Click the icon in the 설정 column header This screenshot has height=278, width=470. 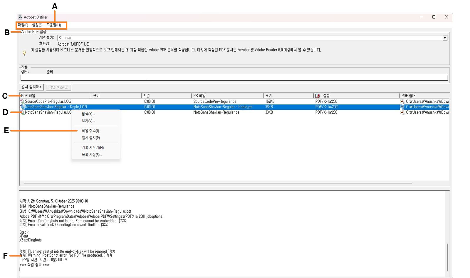[x=318, y=96]
